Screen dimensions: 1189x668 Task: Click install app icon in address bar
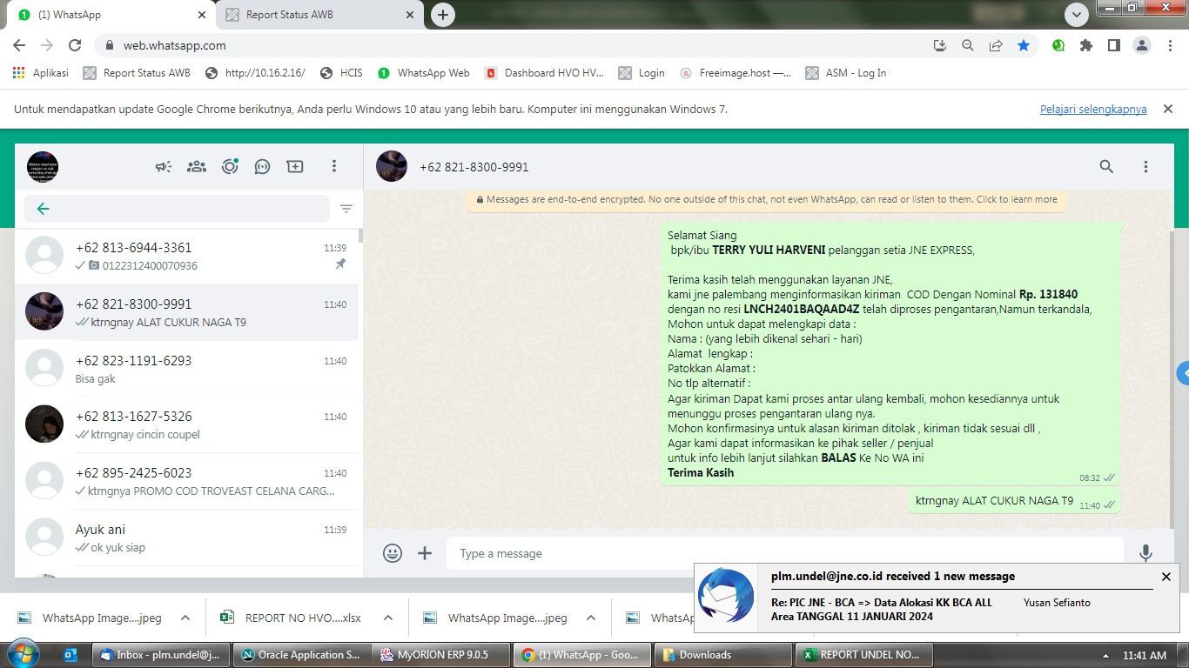tap(939, 45)
